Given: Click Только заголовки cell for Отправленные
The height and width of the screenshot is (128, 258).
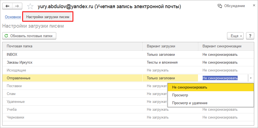Looking at the screenshot, I should [161, 78].
